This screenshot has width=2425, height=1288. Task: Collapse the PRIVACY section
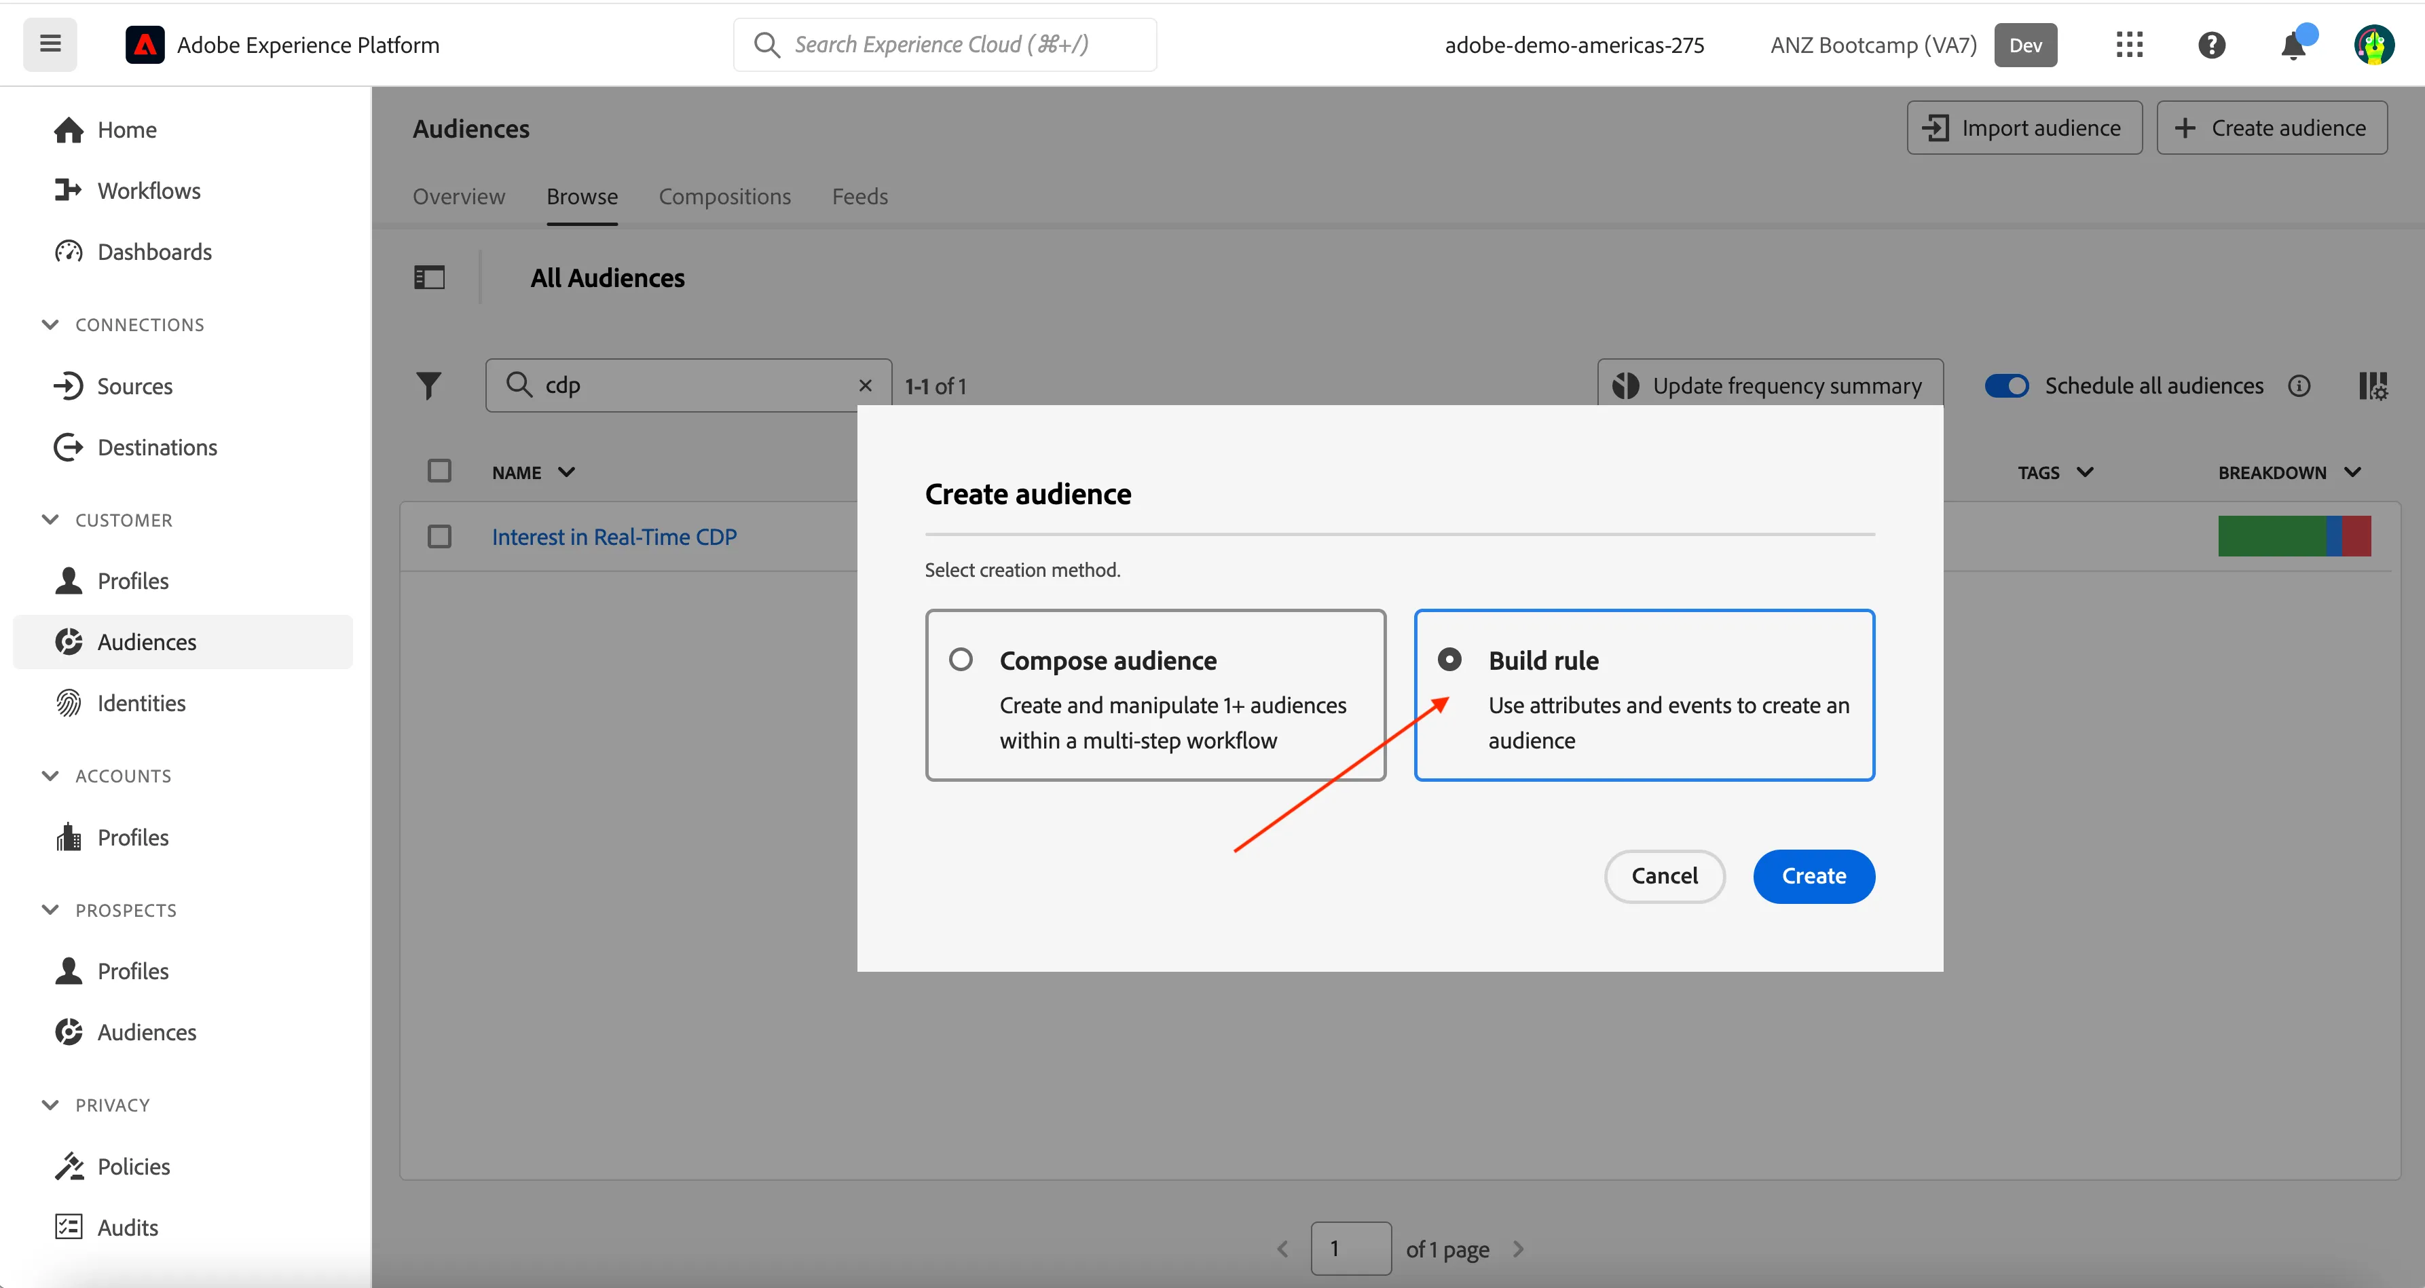pyautogui.click(x=51, y=1105)
